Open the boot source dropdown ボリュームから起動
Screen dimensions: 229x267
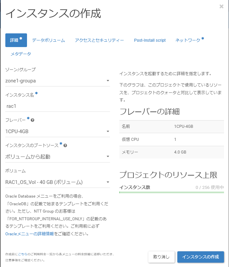tap(58, 157)
